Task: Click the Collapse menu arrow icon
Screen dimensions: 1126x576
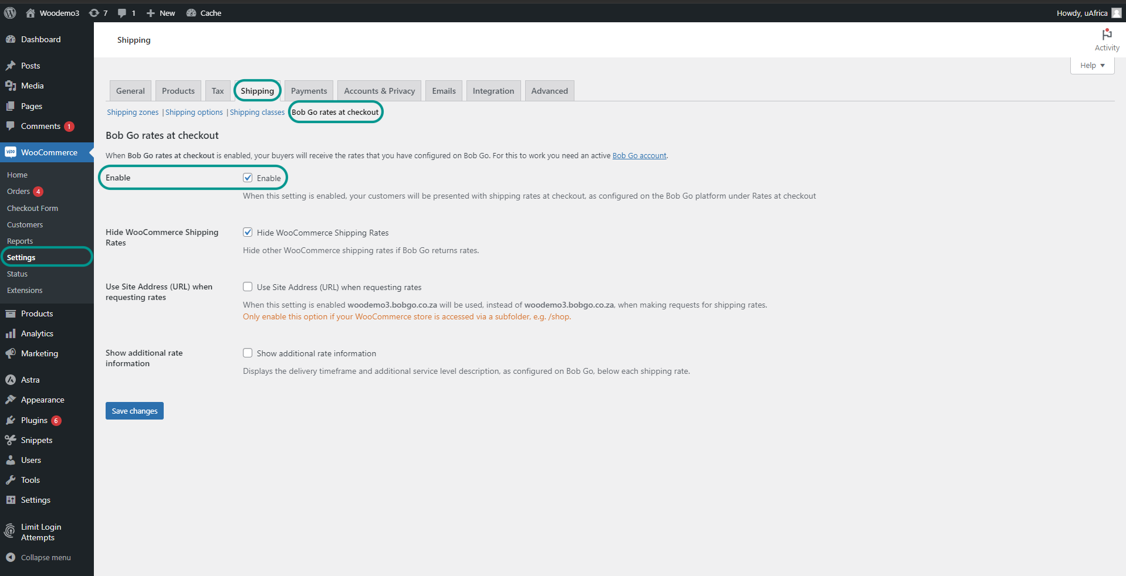Action: [x=11, y=557]
